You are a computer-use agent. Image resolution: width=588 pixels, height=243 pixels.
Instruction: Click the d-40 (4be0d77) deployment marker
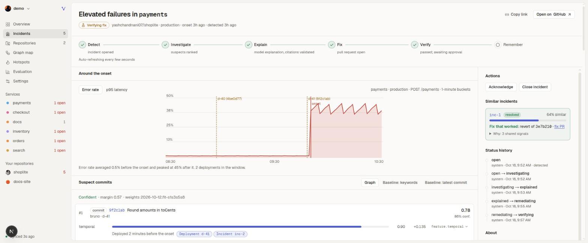pos(229,99)
